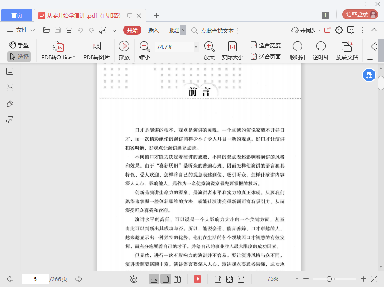This screenshot has height=287, width=384.
Task: Open the 未同步 sync status dropdown
Action: (x=306, y=31)
